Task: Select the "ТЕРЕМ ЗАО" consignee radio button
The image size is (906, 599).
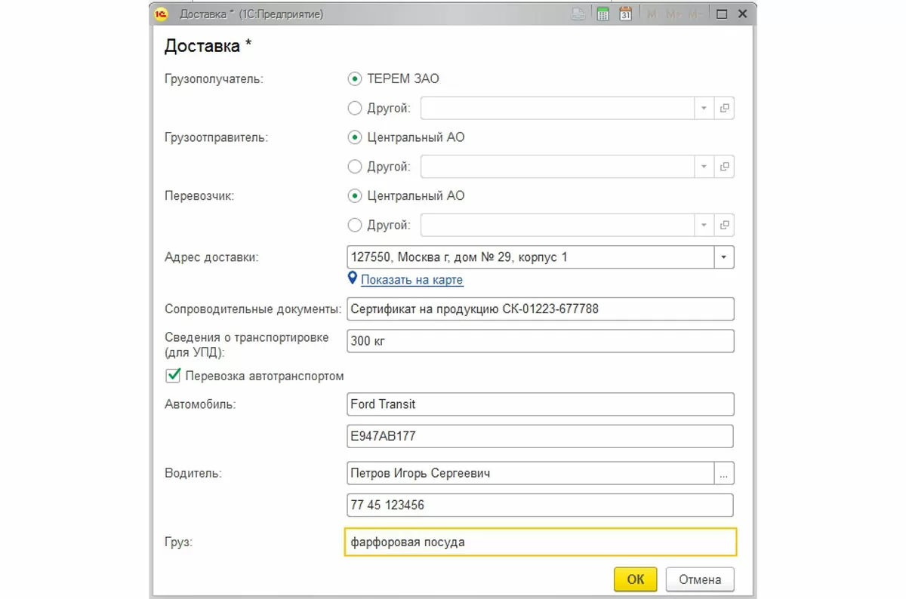Action: (355, 78)
